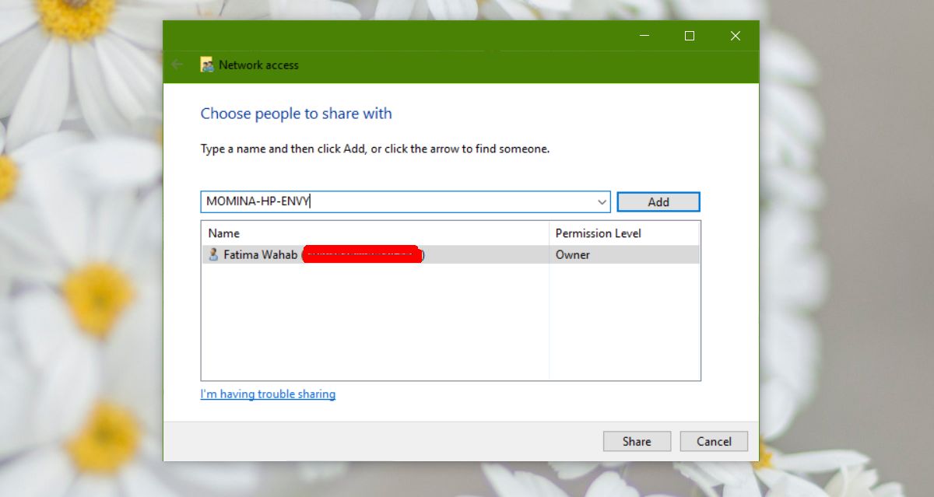Click the Network access sharing icon
The width and height of the screenshot is (934, 497).
(x=207, y=65)
